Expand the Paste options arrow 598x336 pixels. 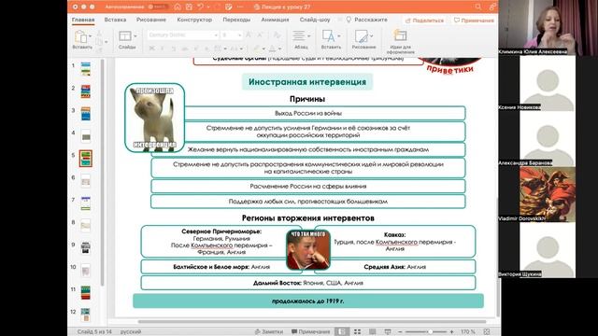pos(91,36)
